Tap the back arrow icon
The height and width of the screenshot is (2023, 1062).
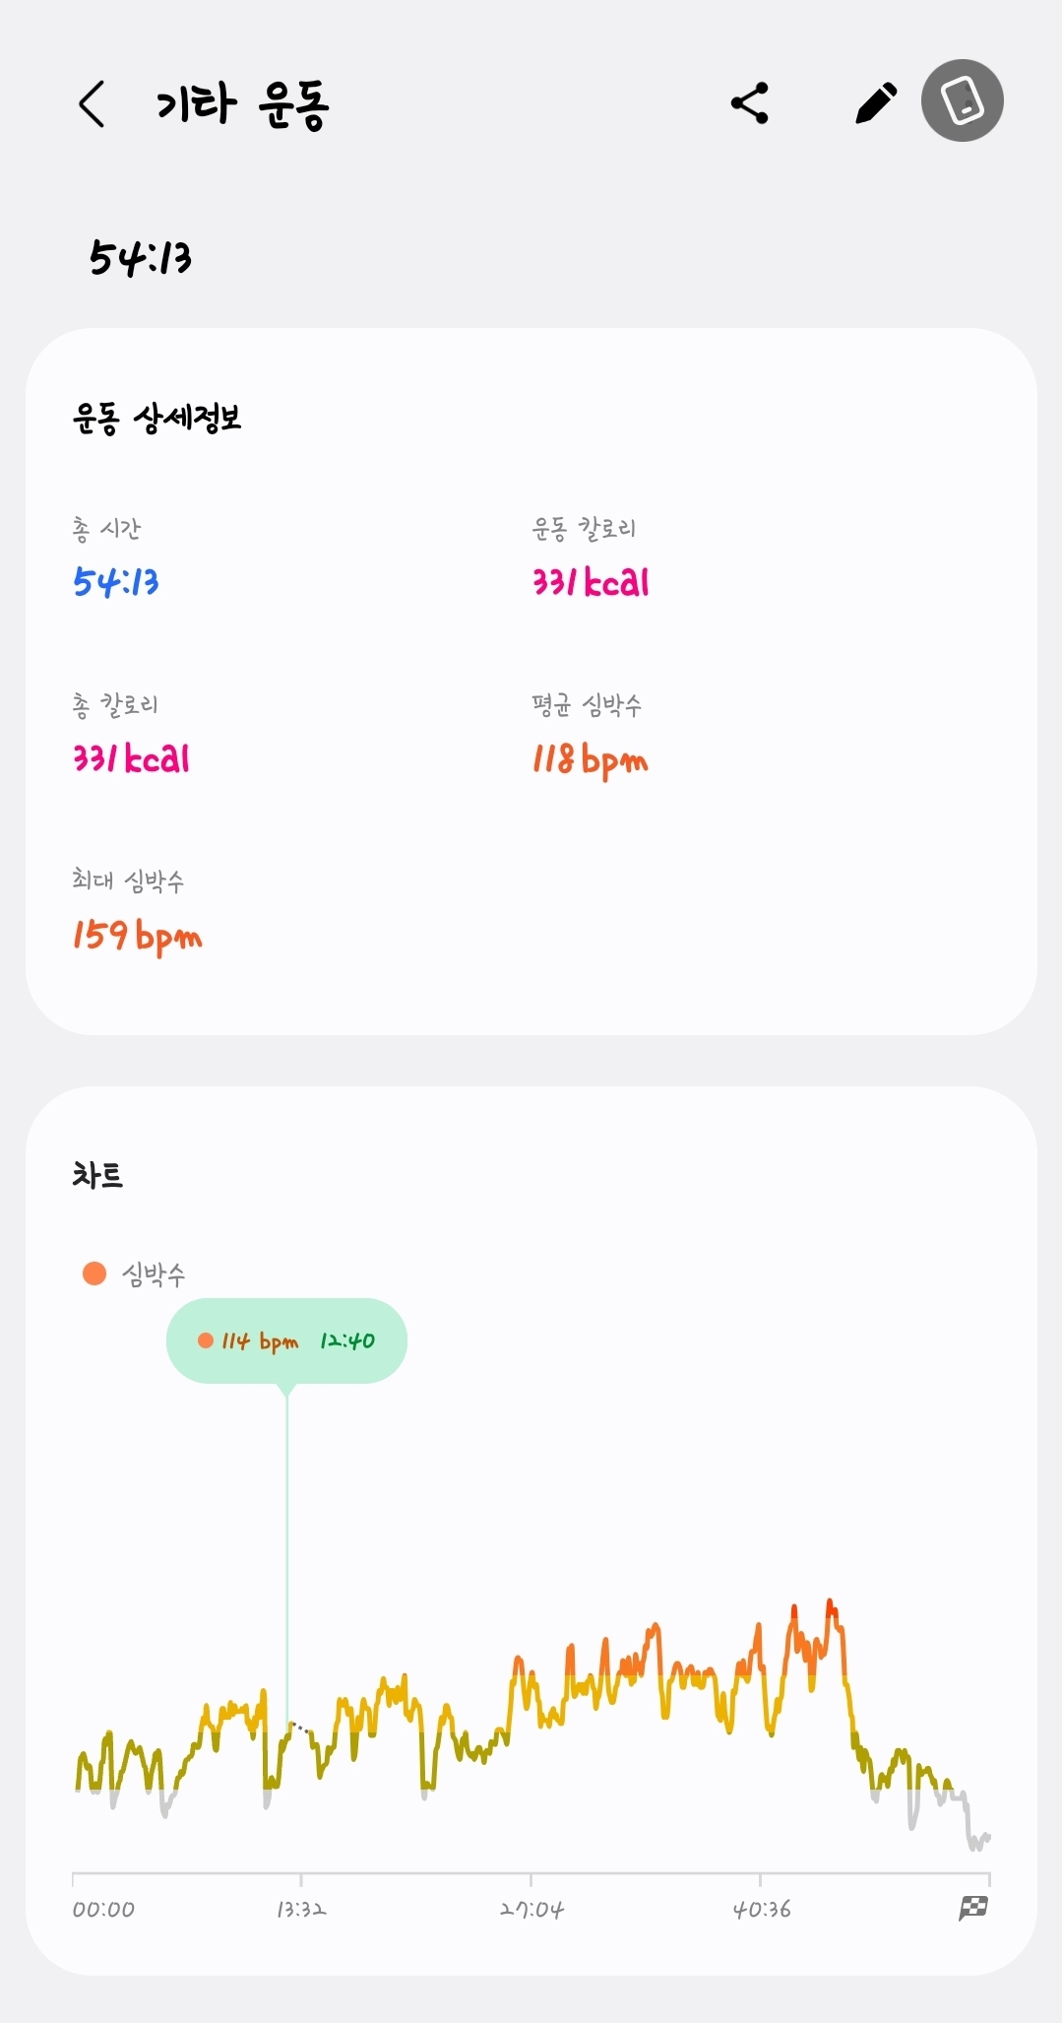coord(92,104)
